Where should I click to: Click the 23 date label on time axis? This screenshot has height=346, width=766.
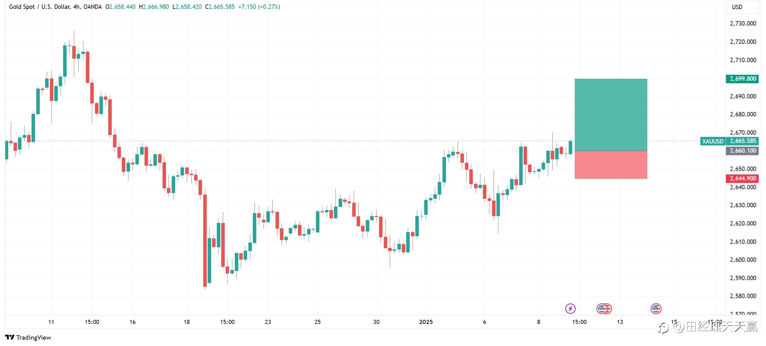tap(268, 322)
